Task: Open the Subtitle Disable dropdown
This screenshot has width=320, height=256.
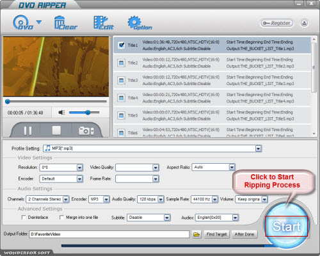Action: [x=167, y=218]
